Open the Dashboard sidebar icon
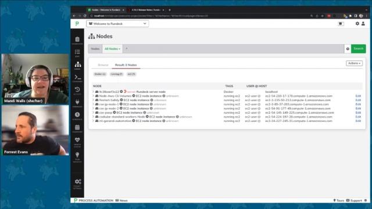The image size is (372, 209). [77, 40]
